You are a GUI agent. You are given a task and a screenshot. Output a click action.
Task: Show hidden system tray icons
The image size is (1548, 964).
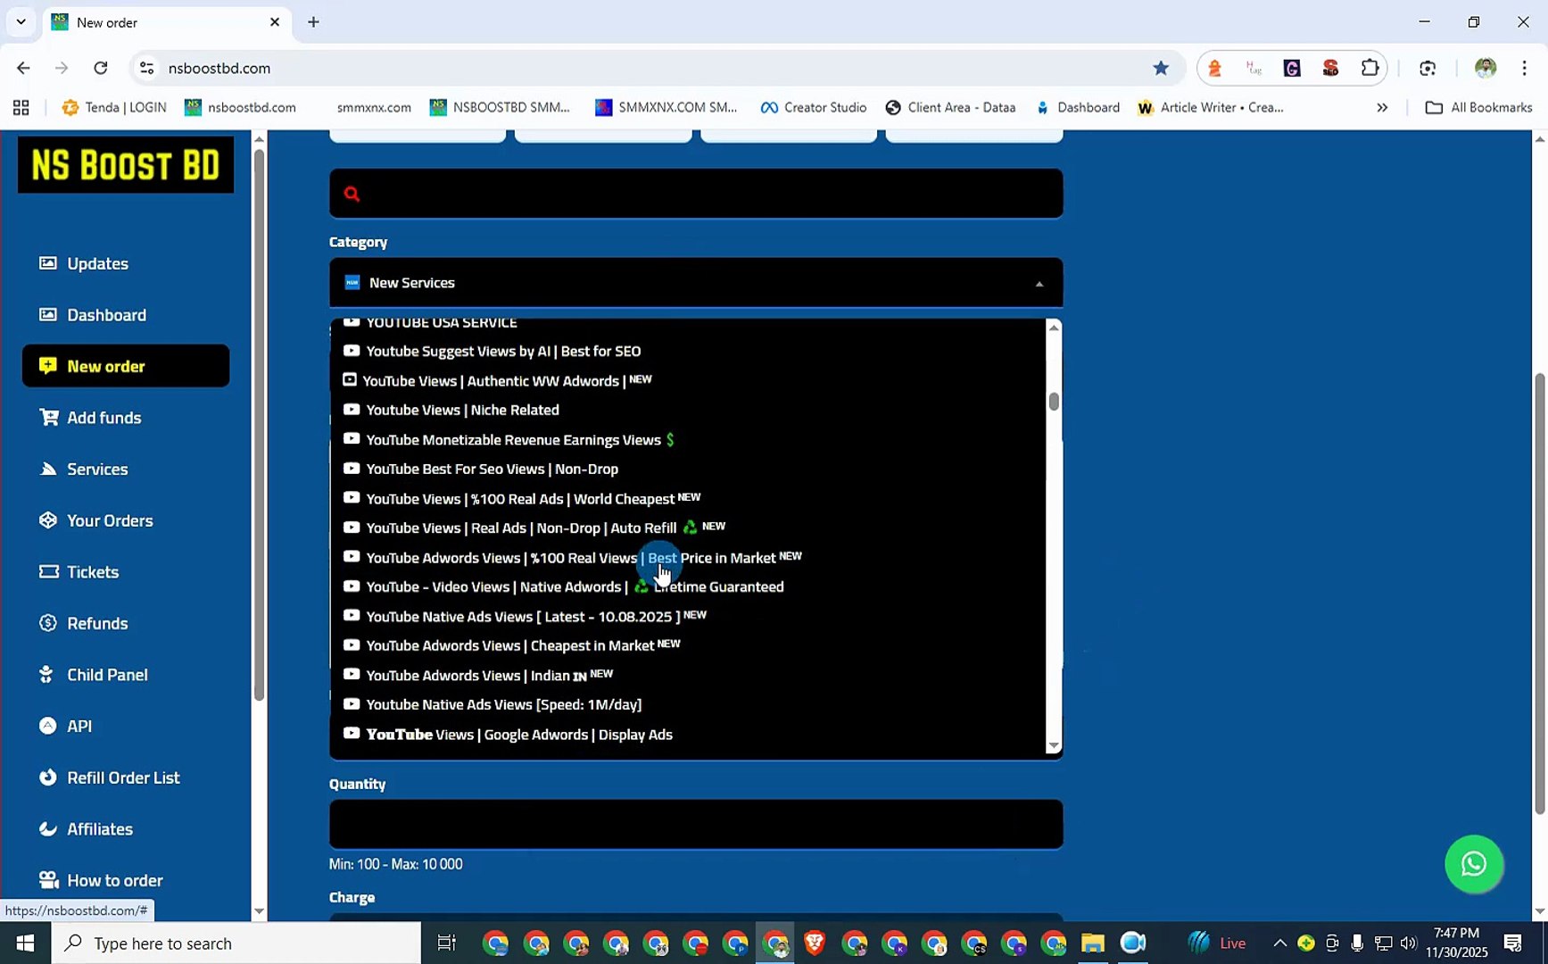tap(1279, 943)
